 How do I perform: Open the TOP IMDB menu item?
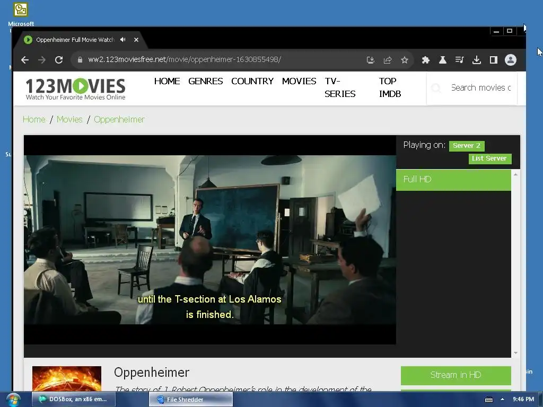[x=390, y=87]
